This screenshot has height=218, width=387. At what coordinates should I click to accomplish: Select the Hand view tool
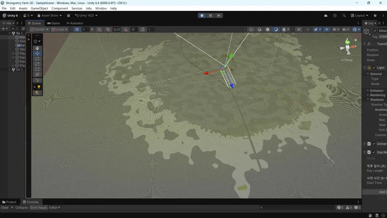[37, 48]
